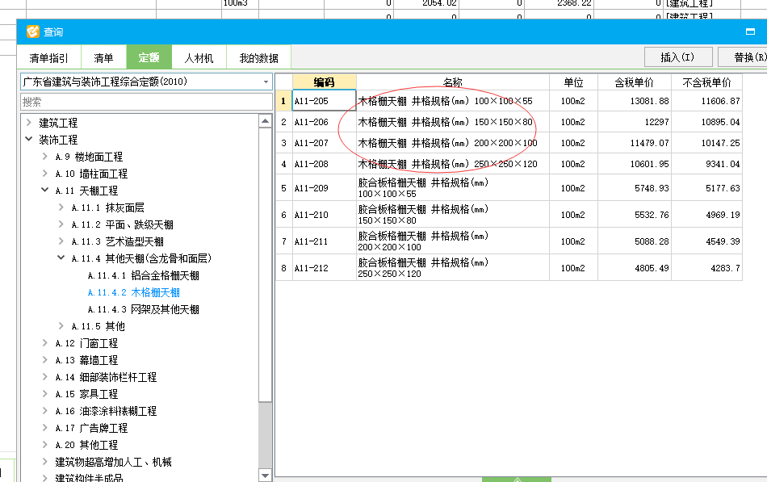Screen dimensions: 767x482
Task: Switch to the 清单指引 tab
Action: [49, 58]
